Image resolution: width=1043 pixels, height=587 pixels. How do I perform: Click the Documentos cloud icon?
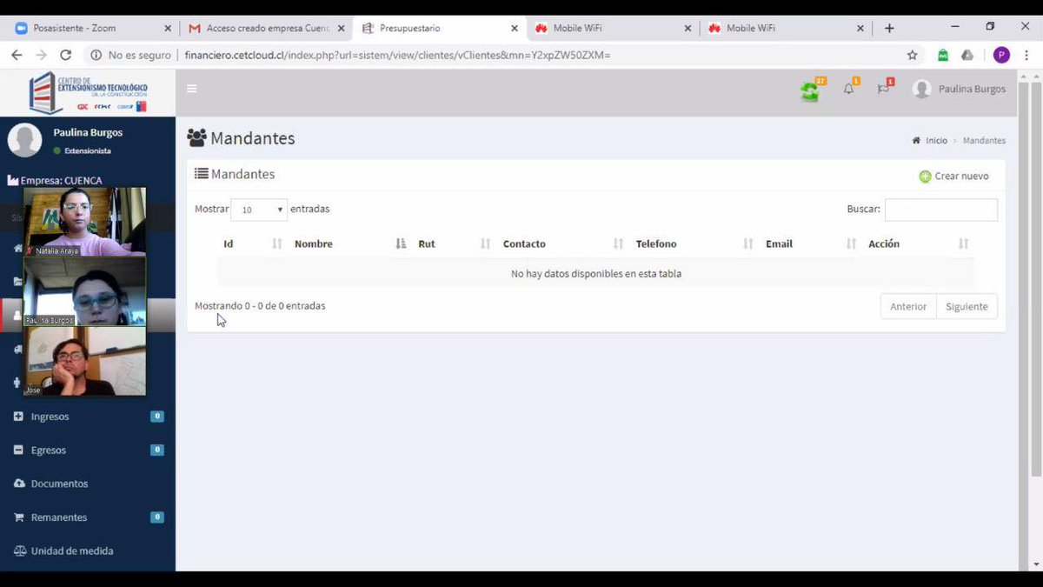(x=19, y=484)
